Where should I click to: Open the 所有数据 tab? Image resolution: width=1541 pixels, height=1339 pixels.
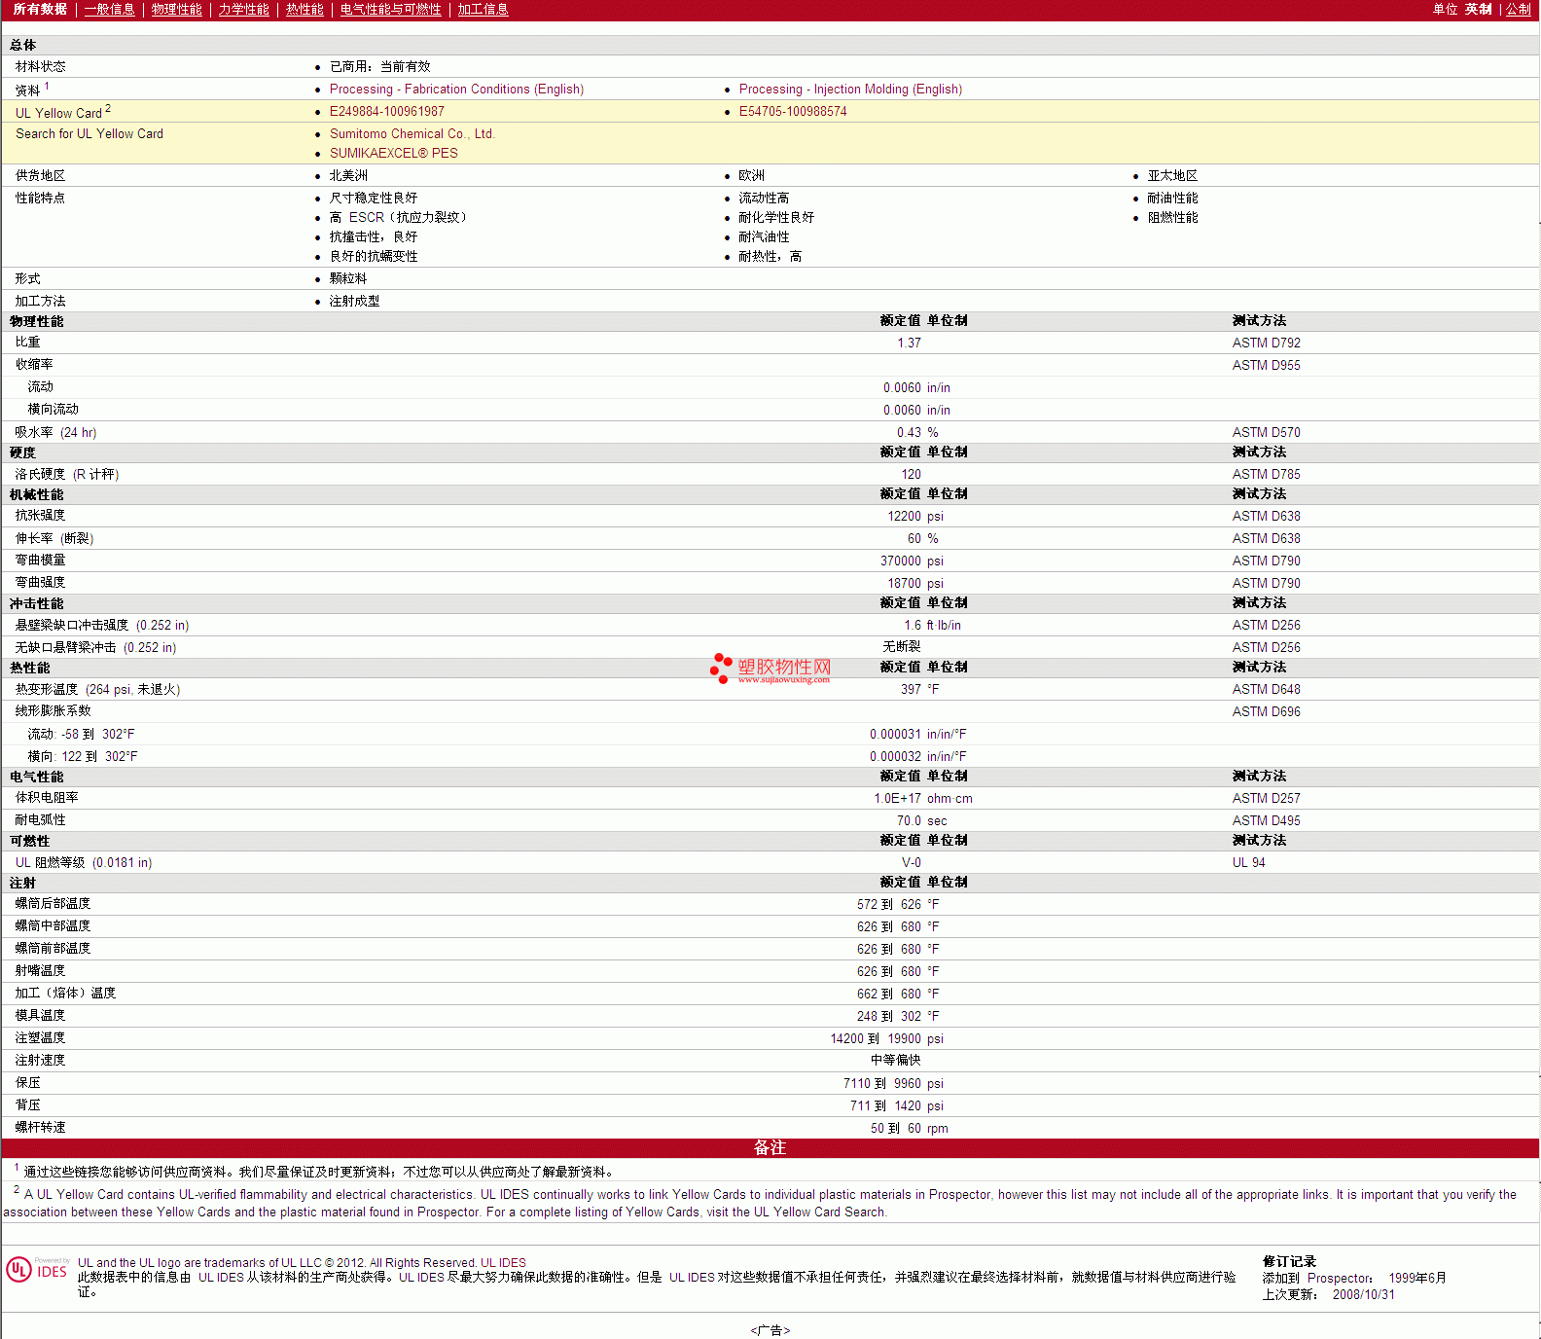tap(40, 10)
